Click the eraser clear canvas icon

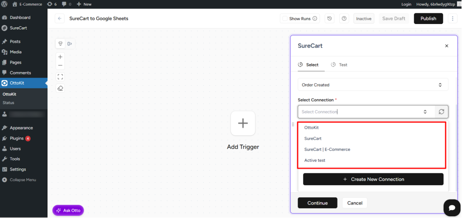point(60,88)
